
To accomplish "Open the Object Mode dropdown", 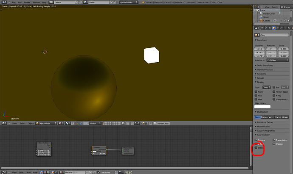I will click(x=46, y=123).
